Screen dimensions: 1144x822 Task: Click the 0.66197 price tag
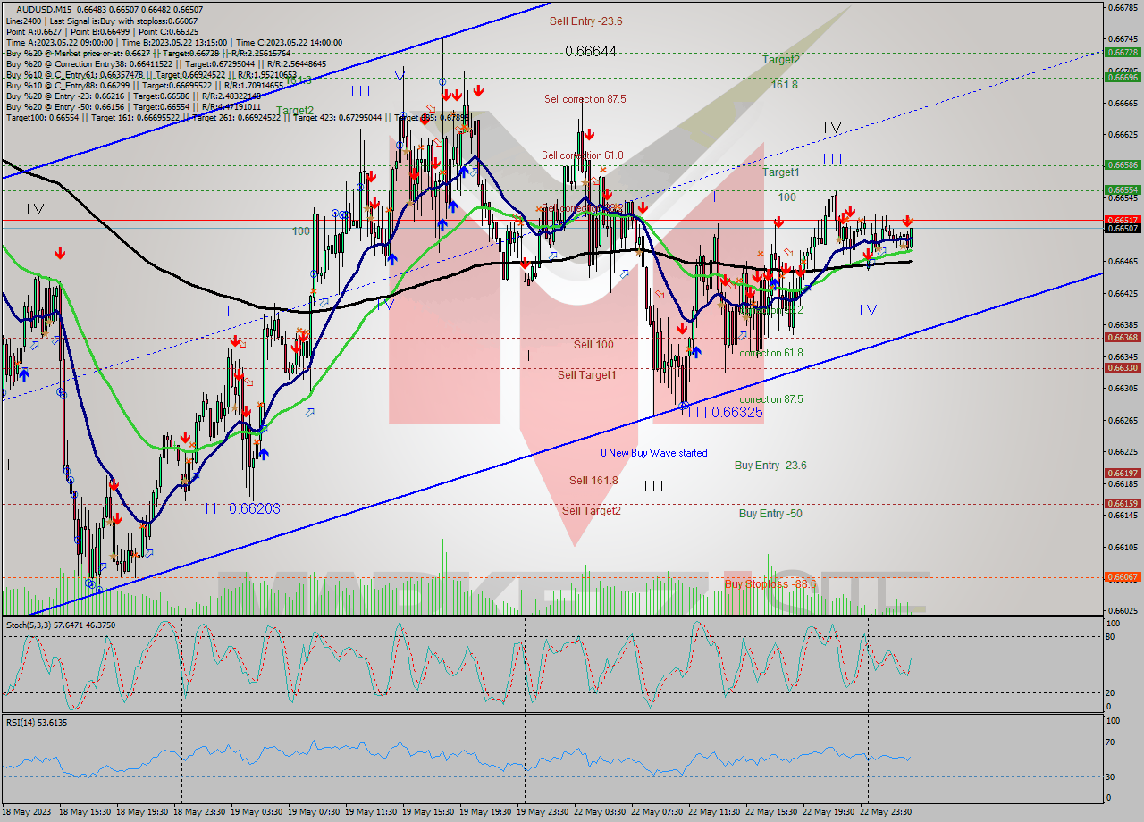1123,473
